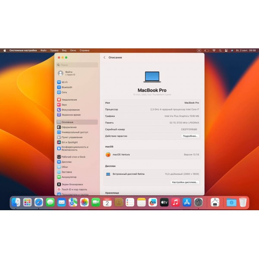Open Calendar app in Dock
The image size is (259, 259).
tap(107, 202)
